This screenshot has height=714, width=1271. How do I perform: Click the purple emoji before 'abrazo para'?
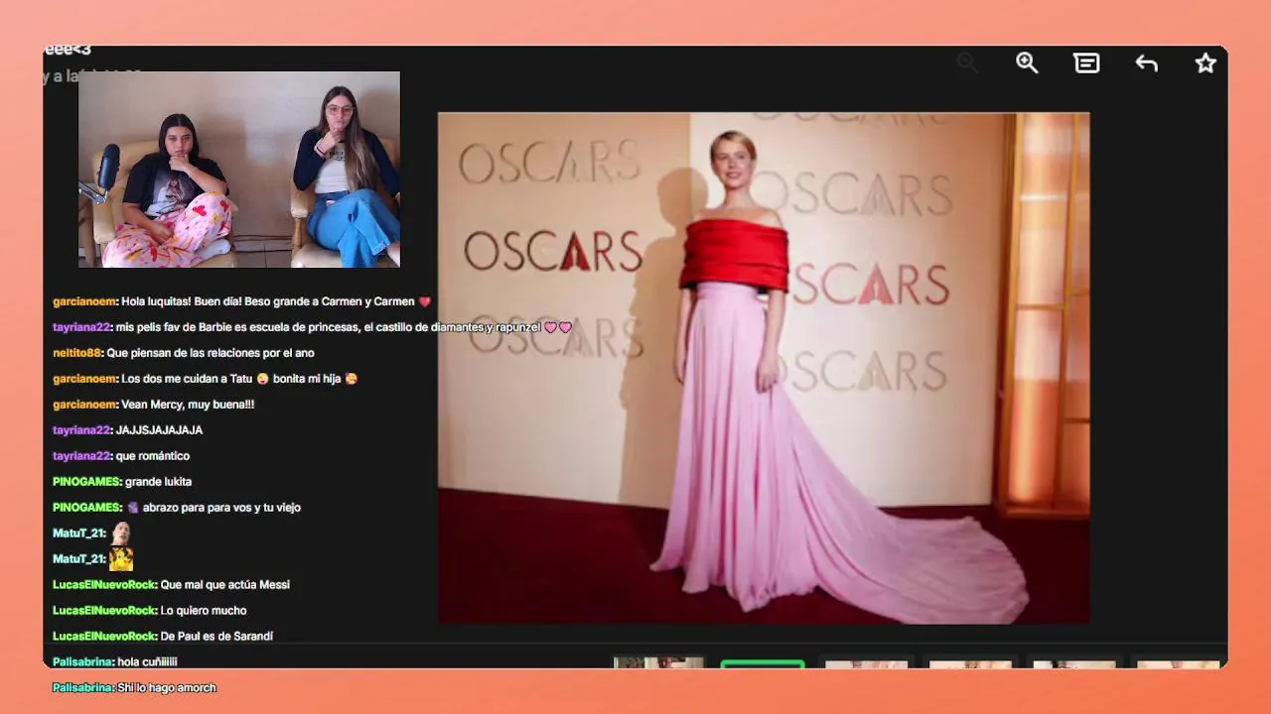coord(133,508)
